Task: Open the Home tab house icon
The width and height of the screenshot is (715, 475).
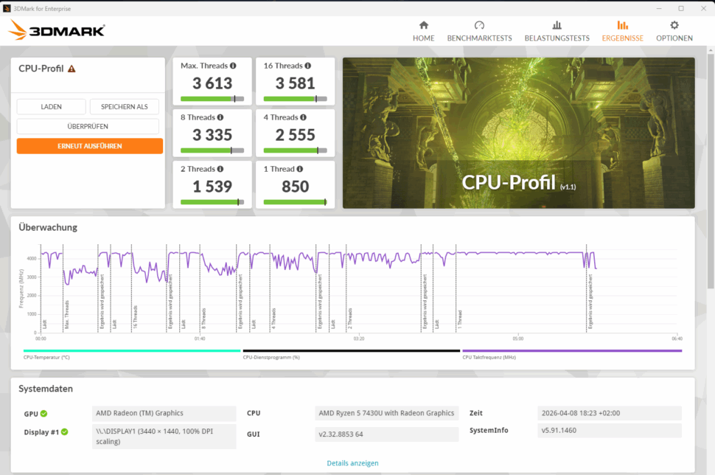Action: tap(424, 25)
